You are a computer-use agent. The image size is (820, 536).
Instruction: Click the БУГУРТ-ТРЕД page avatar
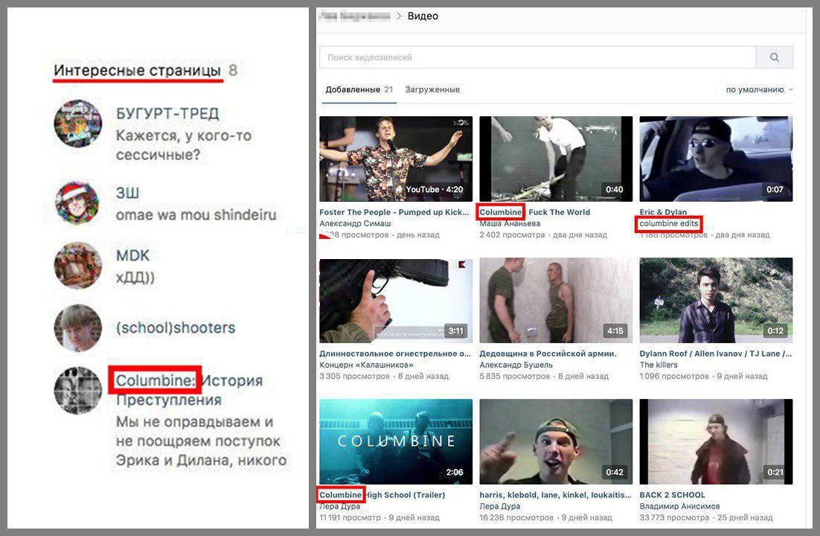pos(78,124)
